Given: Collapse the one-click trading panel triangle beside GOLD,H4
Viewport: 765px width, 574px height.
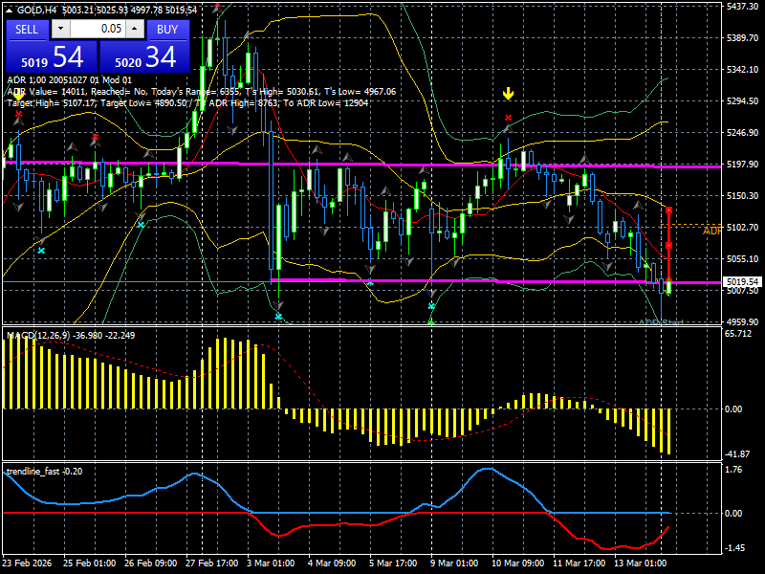Looking at the screenshot, I should pos(9,11).
